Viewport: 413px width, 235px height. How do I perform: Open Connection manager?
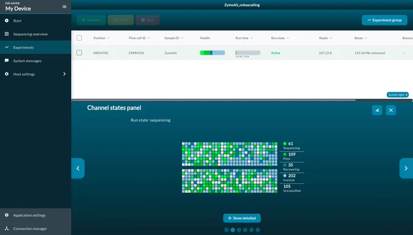coord(36,228)
